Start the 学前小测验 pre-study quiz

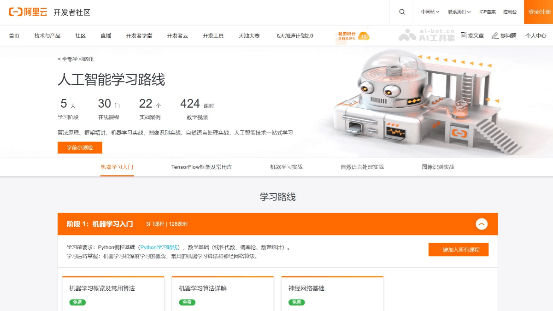80,147
